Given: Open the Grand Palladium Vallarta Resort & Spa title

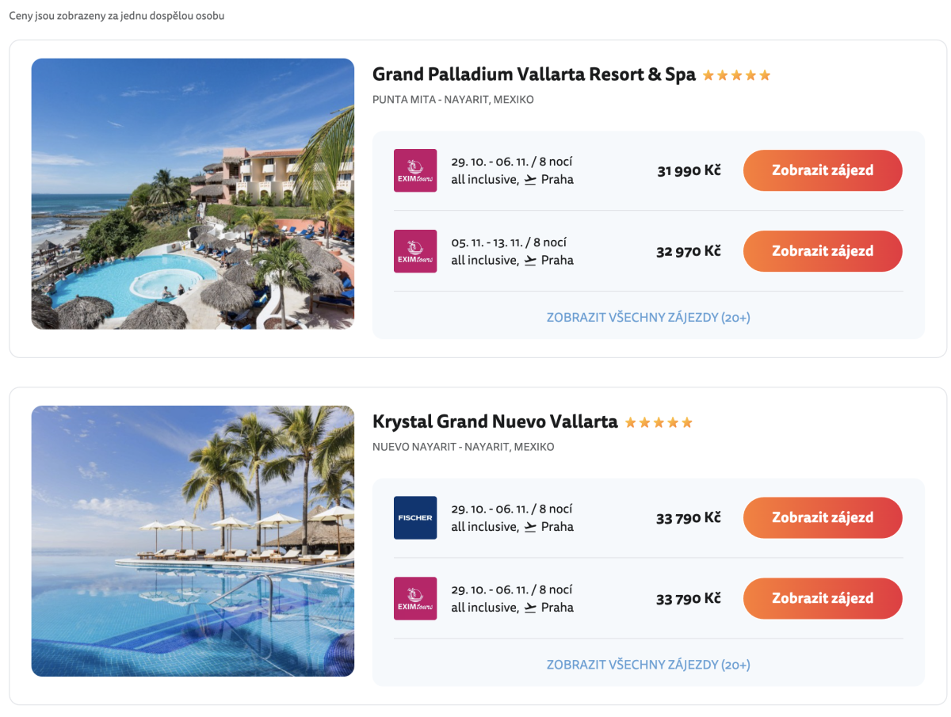Looking at the screenshot, I should coord(533,74).
